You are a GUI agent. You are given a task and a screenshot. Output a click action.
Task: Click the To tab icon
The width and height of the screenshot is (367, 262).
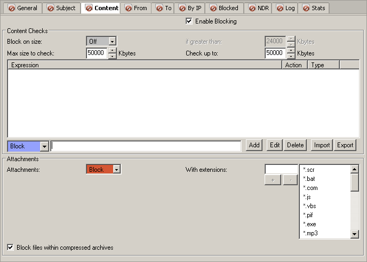159,8
